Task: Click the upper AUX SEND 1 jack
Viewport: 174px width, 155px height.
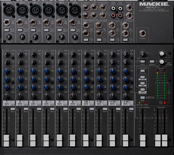Action: point(103,8)
